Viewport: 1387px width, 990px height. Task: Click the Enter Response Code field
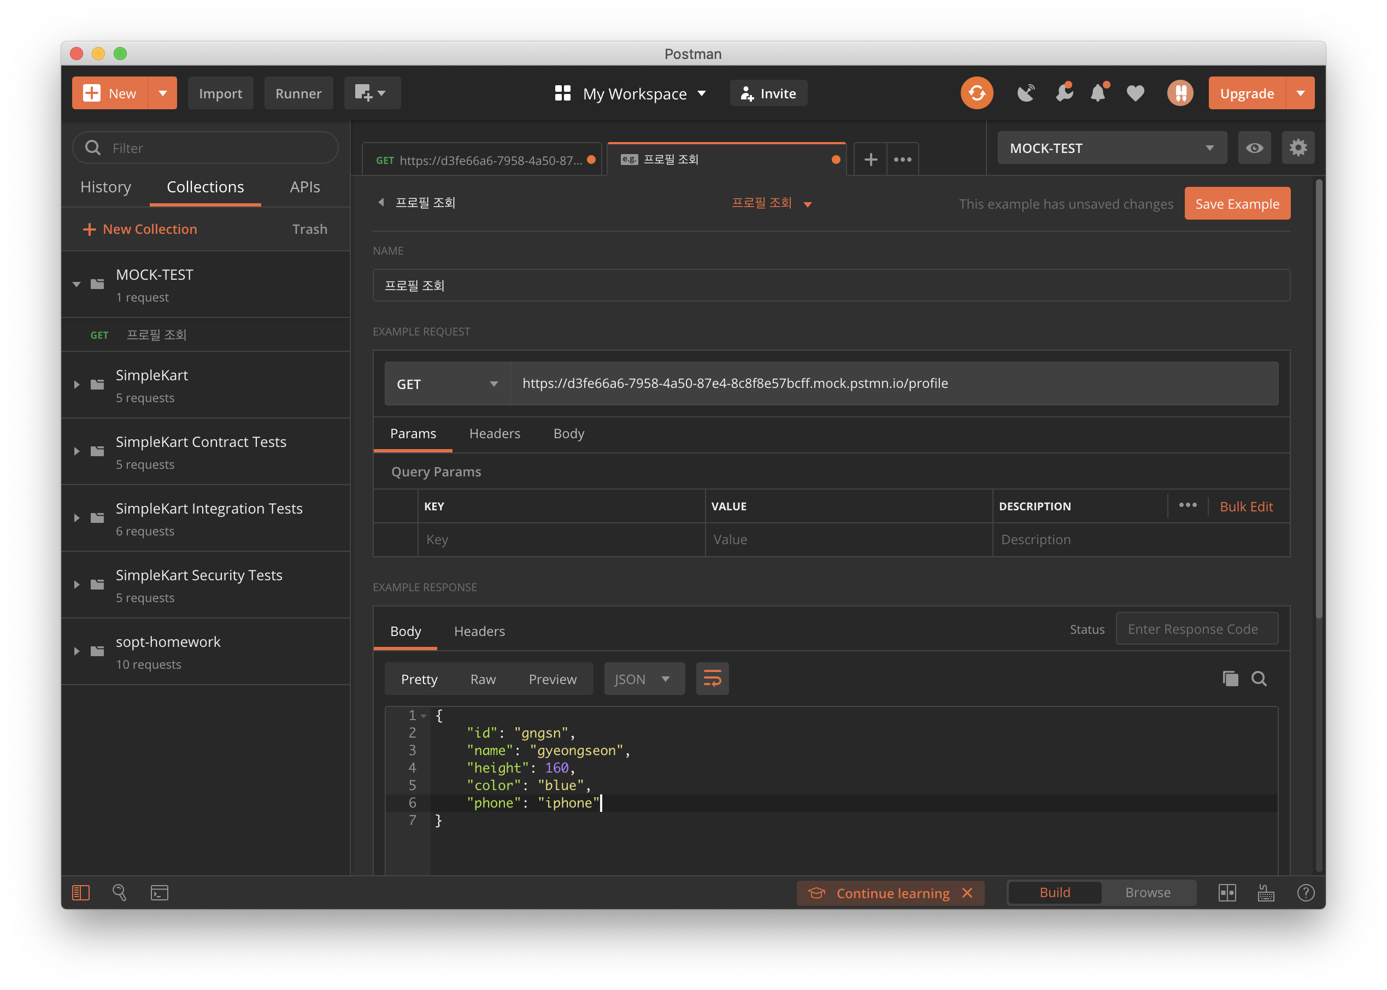coord(1196,629)
